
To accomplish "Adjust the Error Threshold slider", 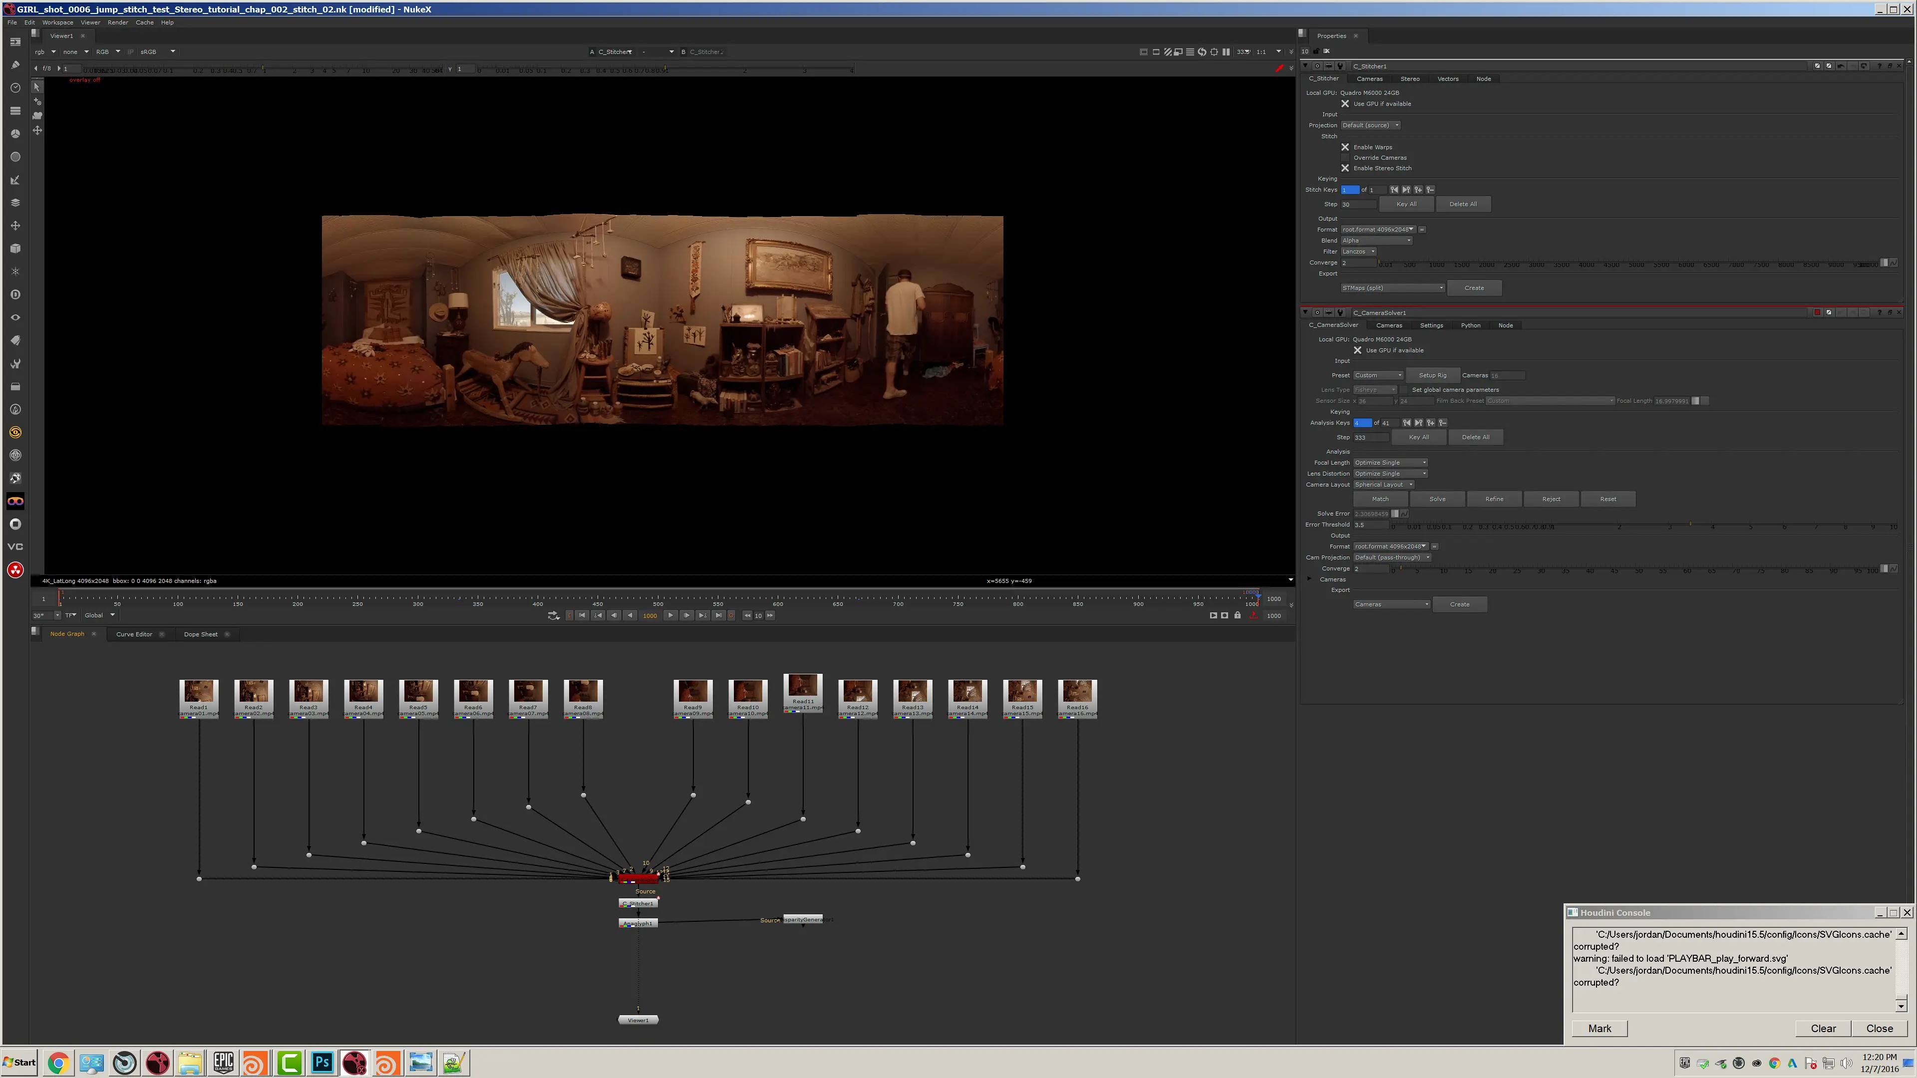I will 1644,525.
